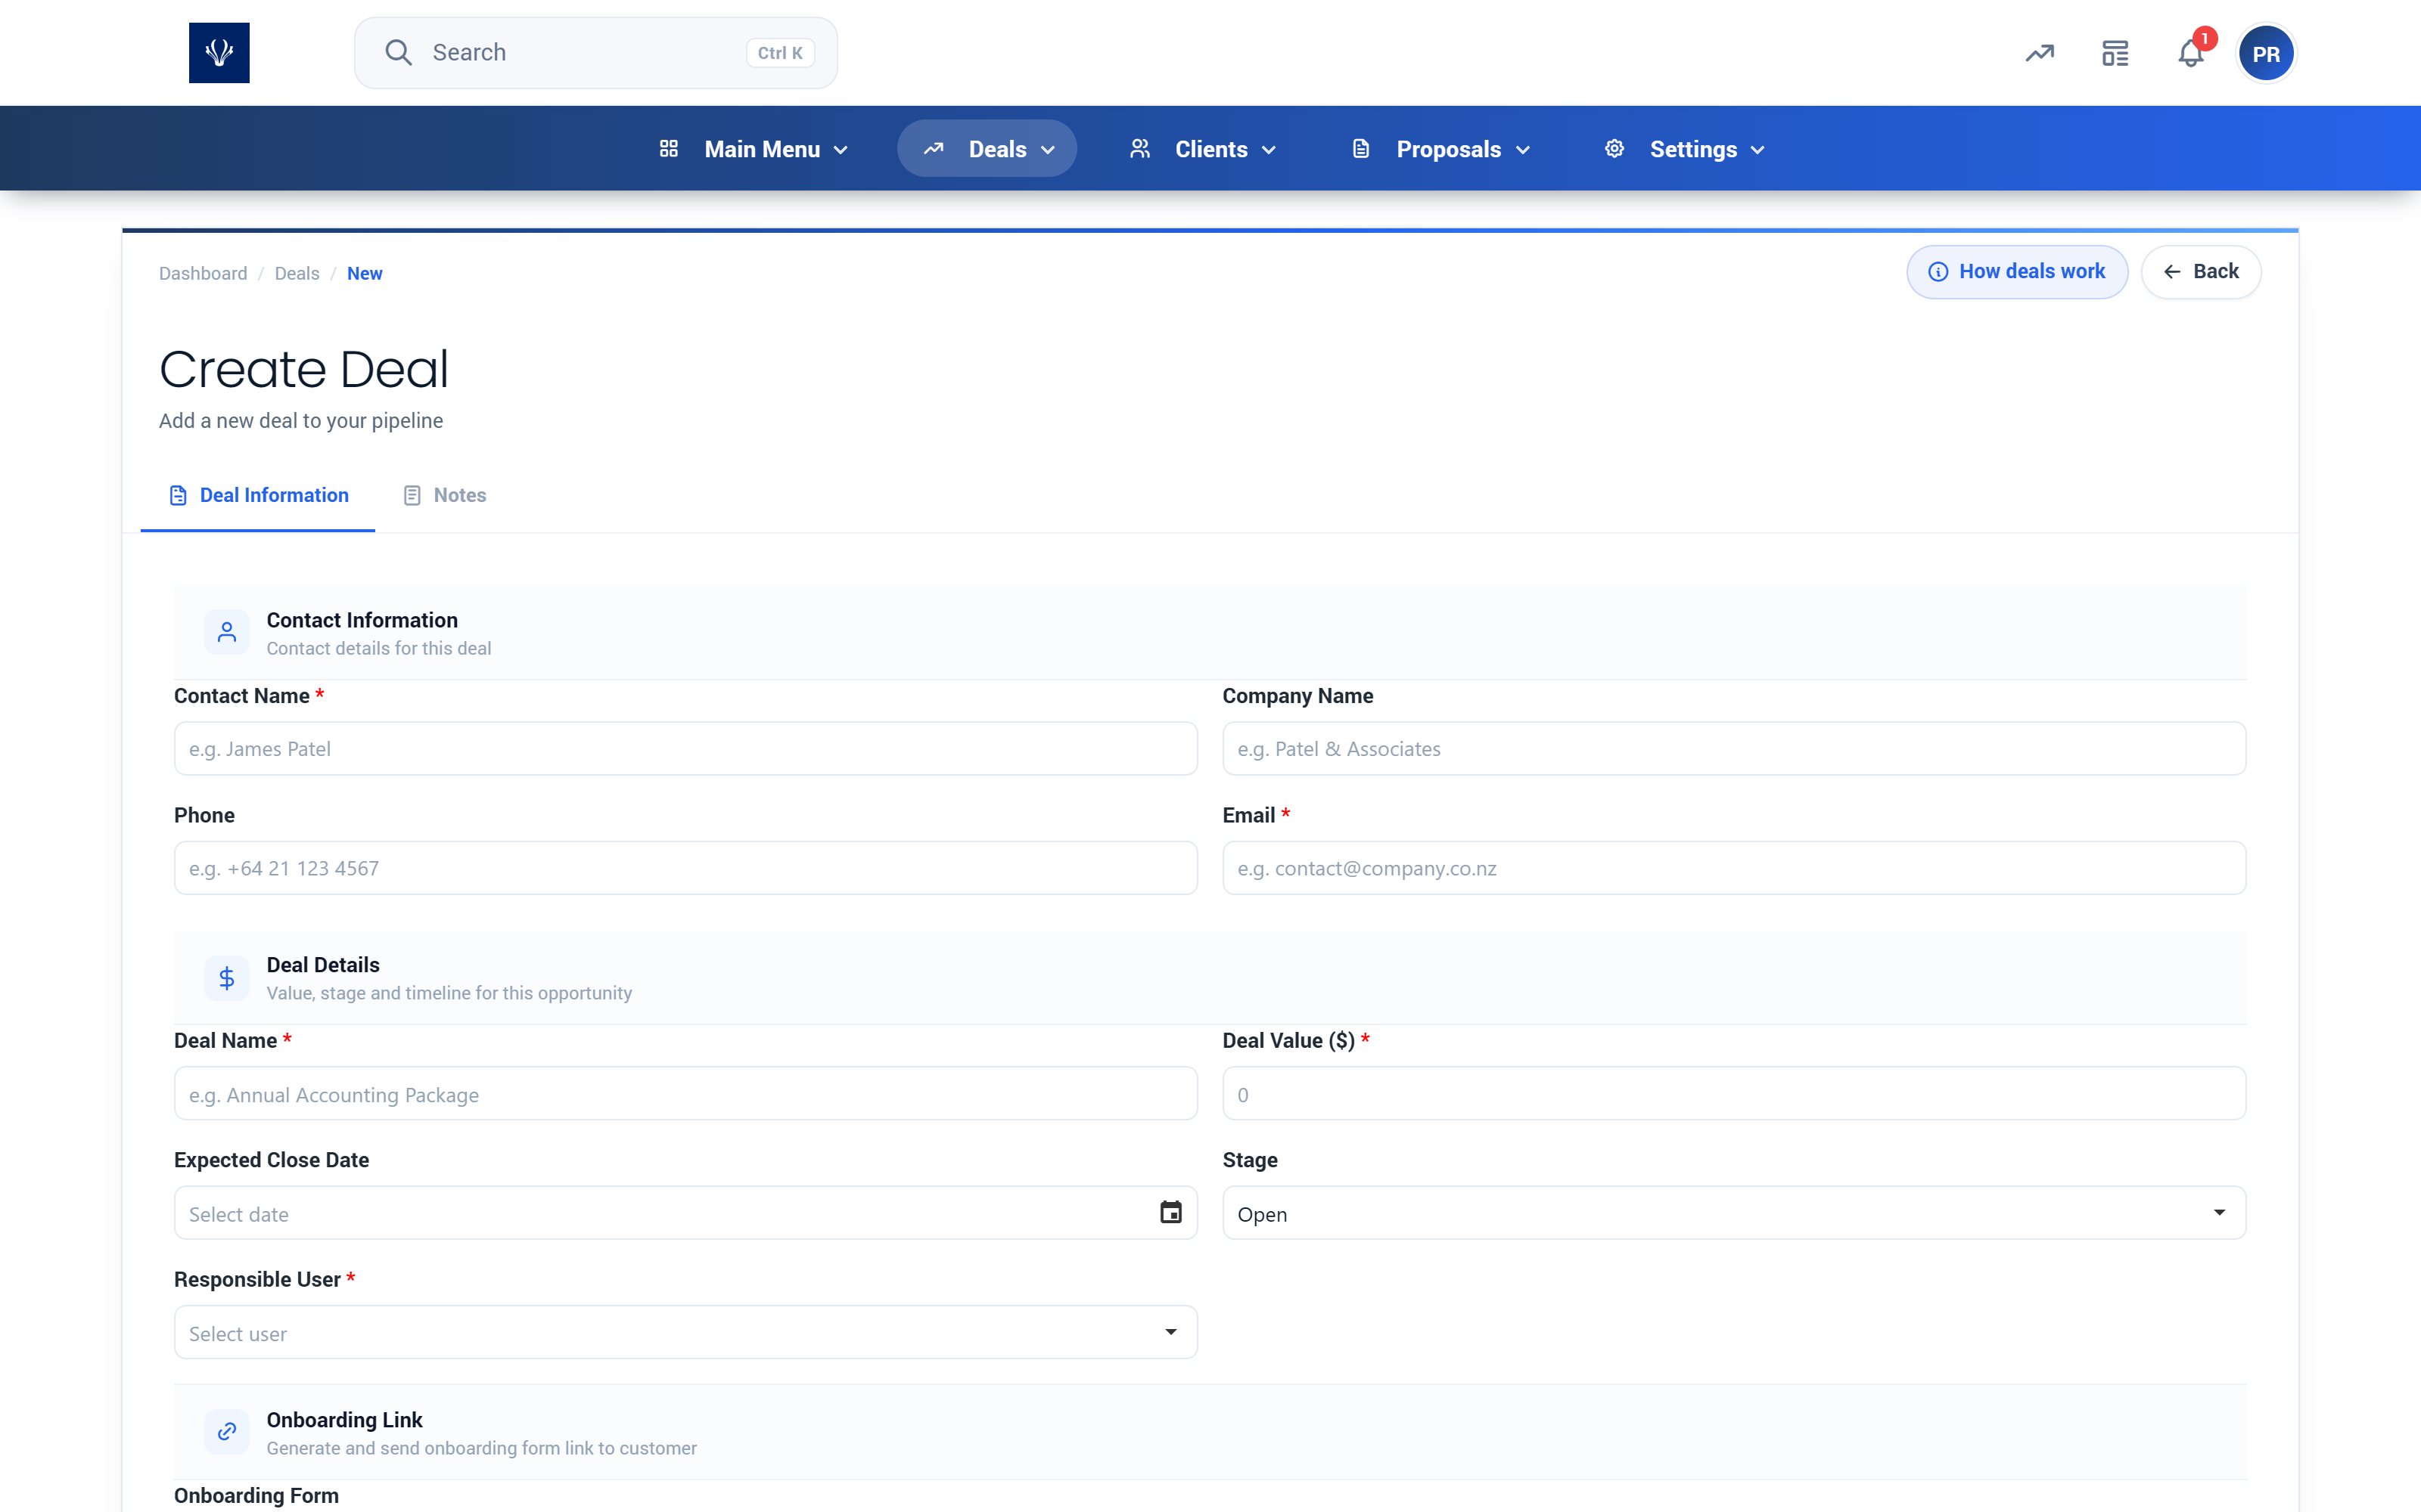Click the company logo icon
Image resolution: width=2421 pixels, height=1512 pixels.
(x=219, y=53)
